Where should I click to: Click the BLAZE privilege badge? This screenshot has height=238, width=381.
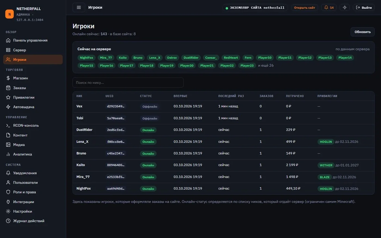coord(324,177)
